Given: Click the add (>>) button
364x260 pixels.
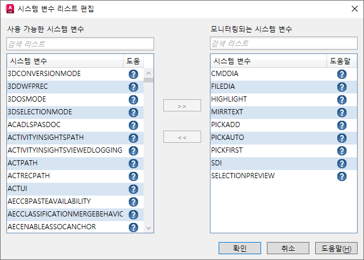Looking at the screenshot, I should [x=182, y=106].
